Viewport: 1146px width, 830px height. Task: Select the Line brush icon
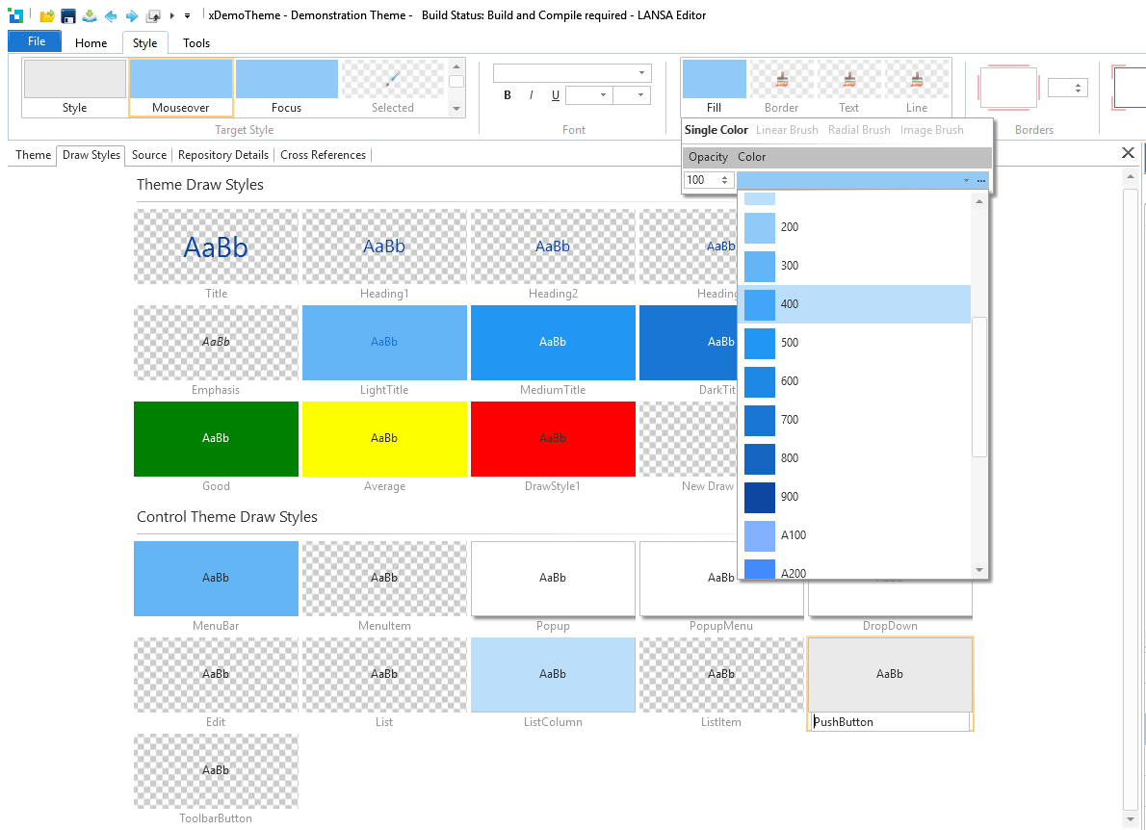point(916,80)
